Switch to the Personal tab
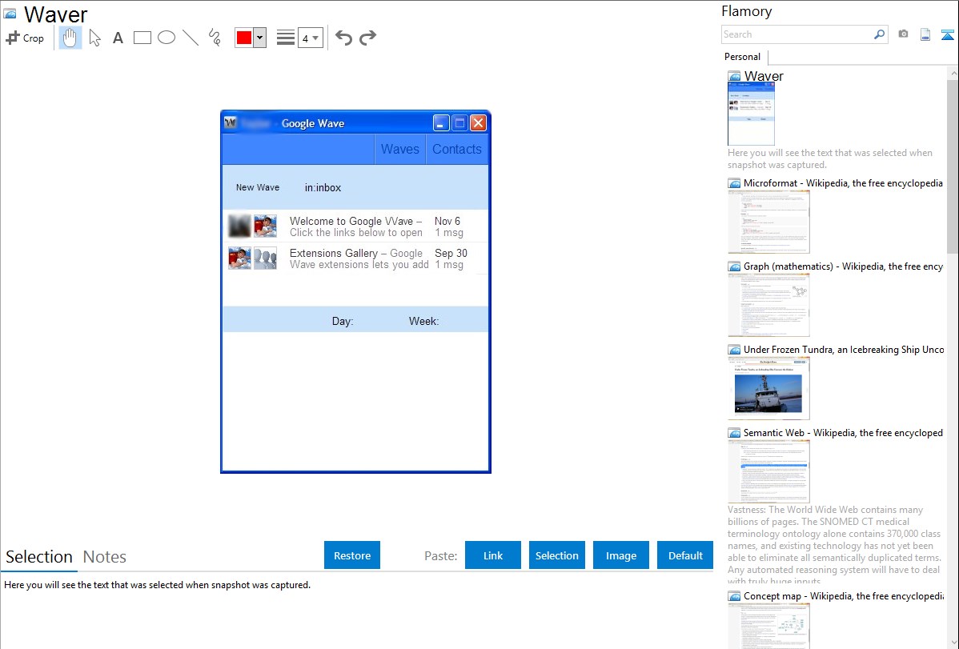This screenshot has height=649, width=959. pyautogui.click(x=743, y=57)
